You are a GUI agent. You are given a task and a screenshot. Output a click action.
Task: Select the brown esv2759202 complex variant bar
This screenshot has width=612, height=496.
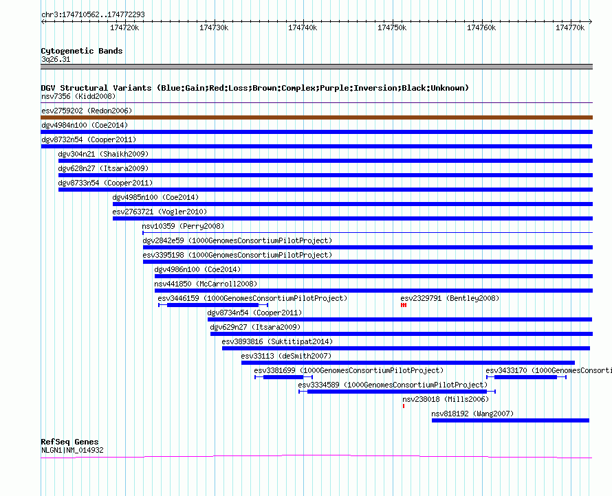pos(317,117)
